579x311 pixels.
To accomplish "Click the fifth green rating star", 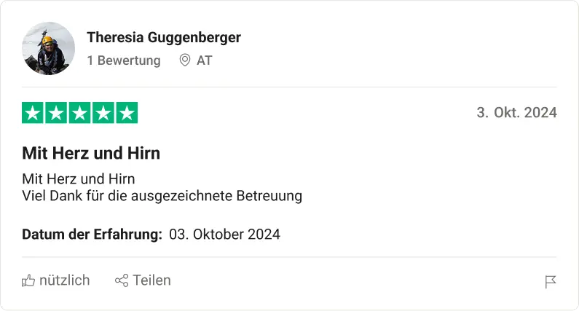I will coord(127,113).
